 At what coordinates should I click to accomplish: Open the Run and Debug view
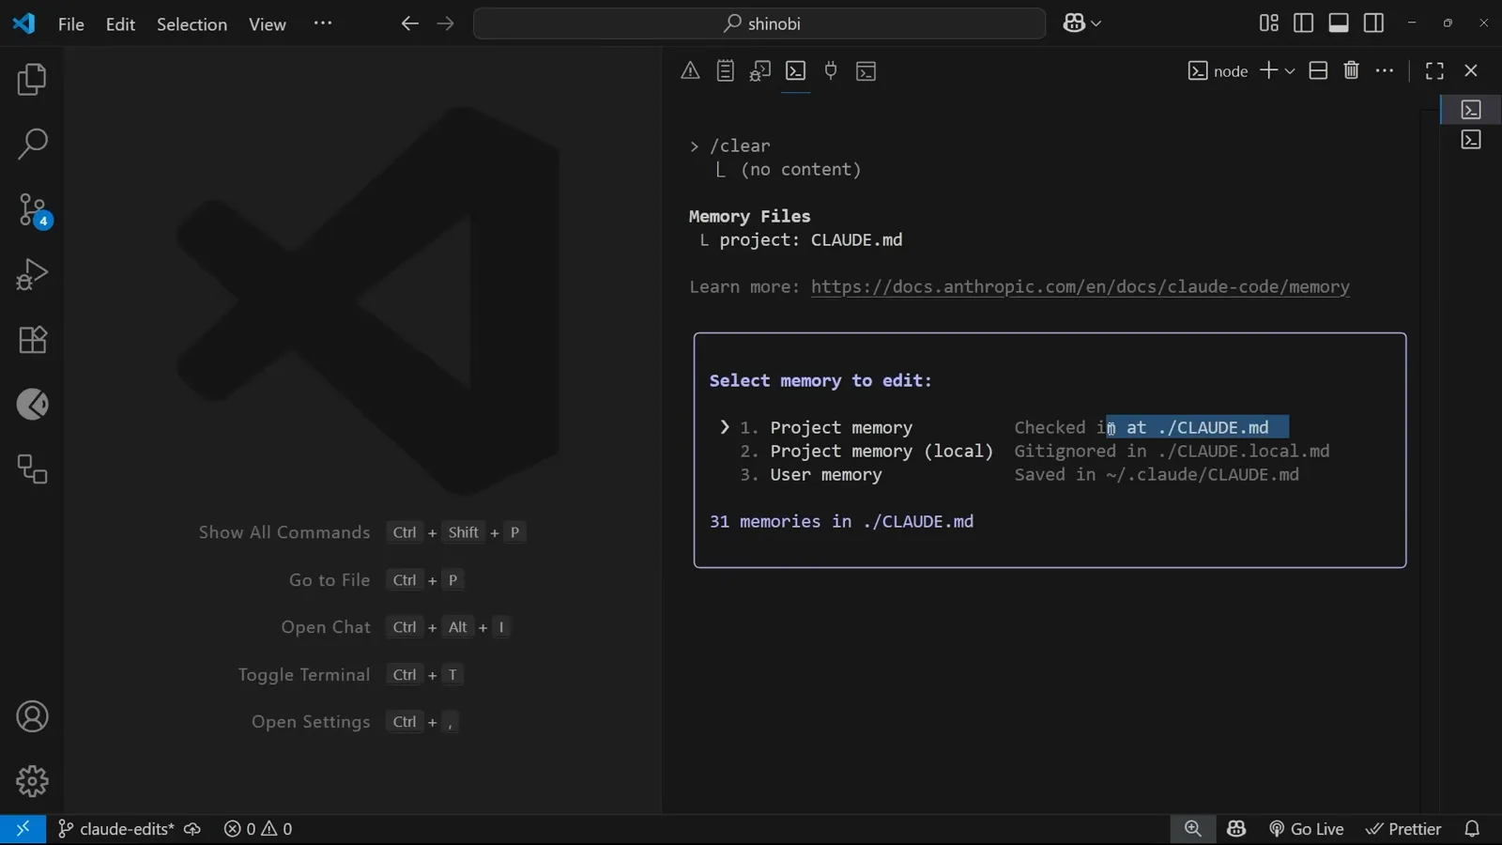coord(32,275)
